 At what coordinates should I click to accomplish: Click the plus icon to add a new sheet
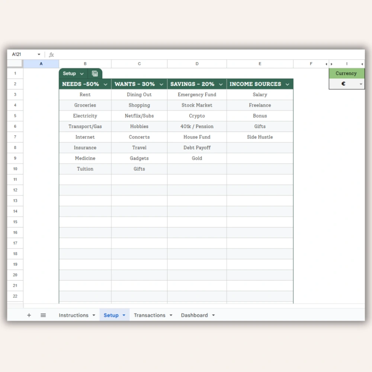tap(29, 315)
